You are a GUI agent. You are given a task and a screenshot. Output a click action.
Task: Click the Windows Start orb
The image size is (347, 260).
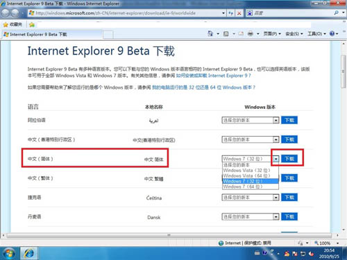8,254
